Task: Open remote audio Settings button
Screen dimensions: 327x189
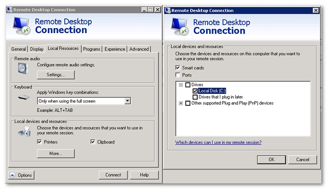Action: click(x=56, y=75)
